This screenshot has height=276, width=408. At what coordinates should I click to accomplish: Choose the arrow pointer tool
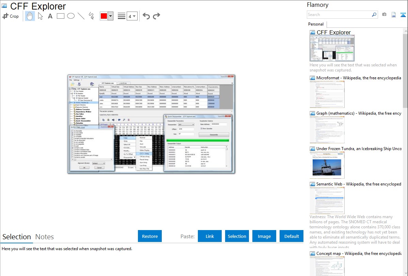pyautogui.click(x=40, y=16)
